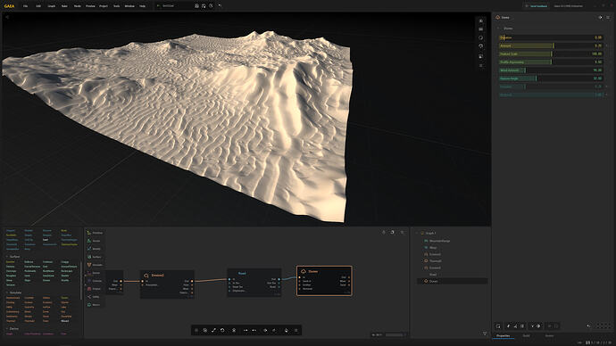Click the pin icon in Dunes properties header

[x=600, y=17]
